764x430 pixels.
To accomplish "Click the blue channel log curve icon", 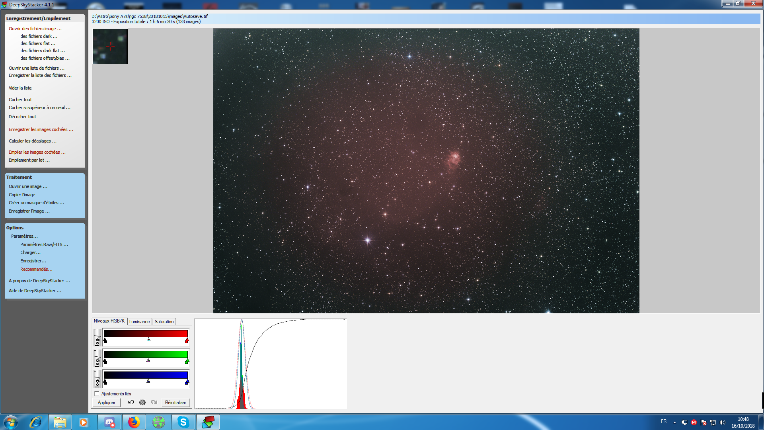I will click(97, 379).
